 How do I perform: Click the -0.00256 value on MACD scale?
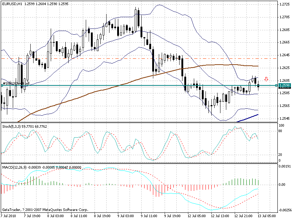(x=285, y=210)
